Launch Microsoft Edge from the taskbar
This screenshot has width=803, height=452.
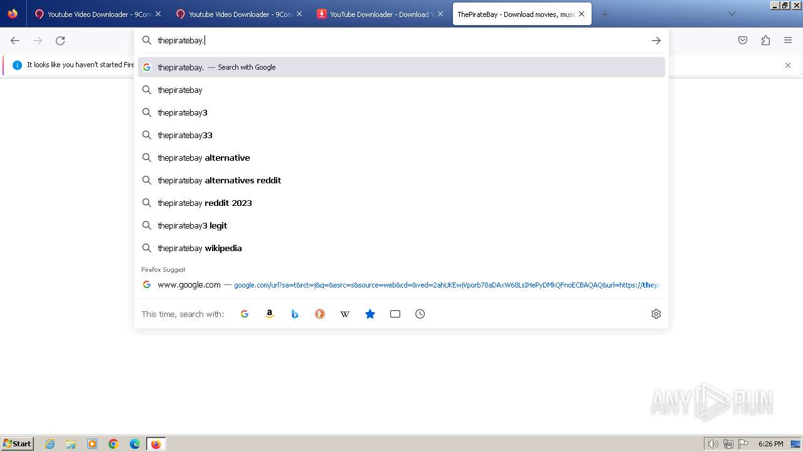(x=135, y=444)
